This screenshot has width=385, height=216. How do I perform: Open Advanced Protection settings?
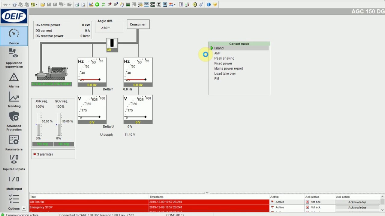[x=14, y=121]
